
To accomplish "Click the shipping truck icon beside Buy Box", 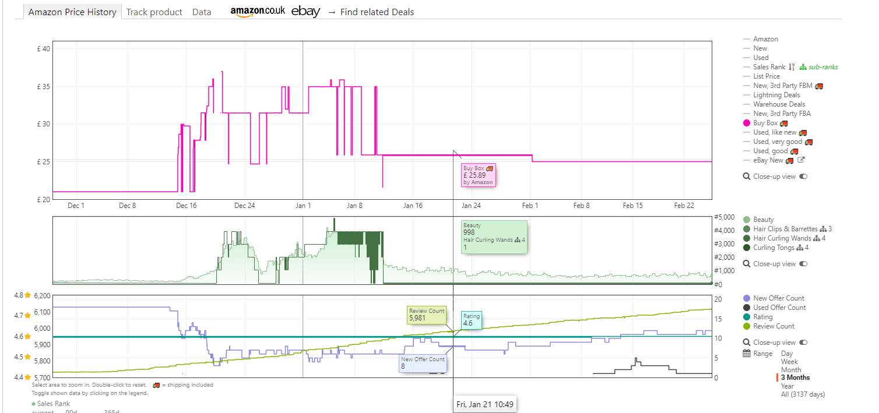I will 784,123.
